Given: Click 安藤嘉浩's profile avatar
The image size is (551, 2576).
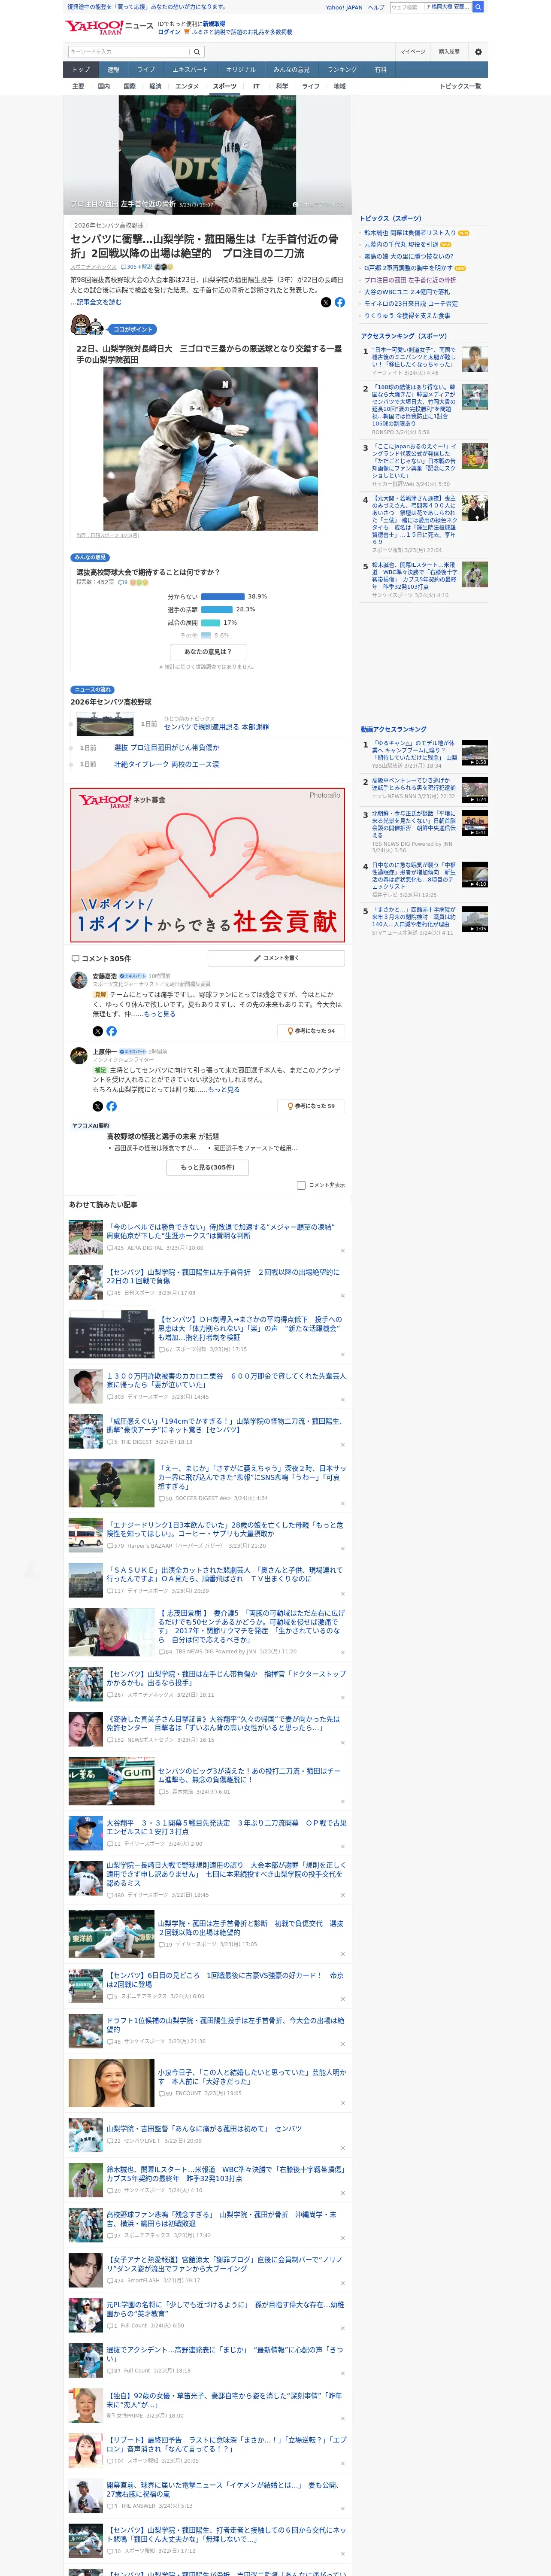Looking at the screenshot, I should point(78,980).
